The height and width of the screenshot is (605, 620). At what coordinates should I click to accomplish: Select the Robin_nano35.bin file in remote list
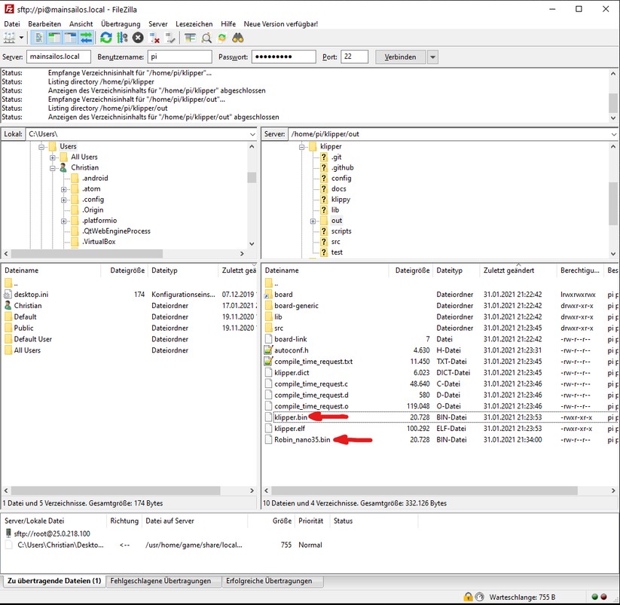pos(302,439)
